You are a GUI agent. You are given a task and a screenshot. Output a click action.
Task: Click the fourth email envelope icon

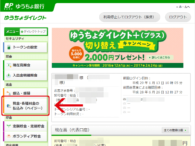tap(125, 112)
